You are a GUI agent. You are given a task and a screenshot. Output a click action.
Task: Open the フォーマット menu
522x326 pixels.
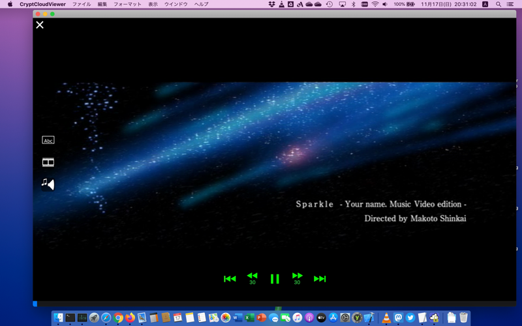pos(127,5)
